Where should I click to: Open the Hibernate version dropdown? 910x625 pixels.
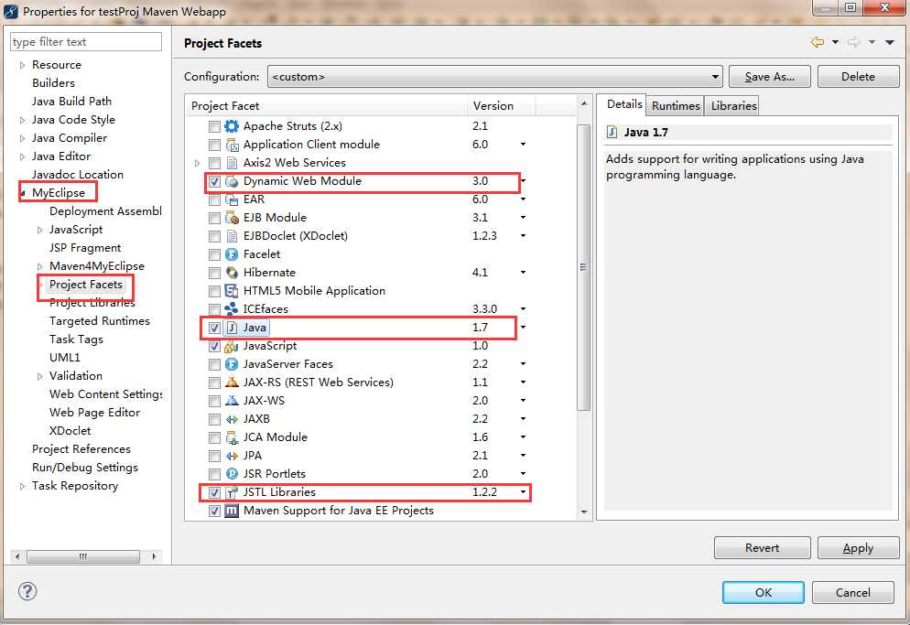point(523,272)
